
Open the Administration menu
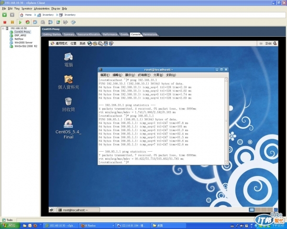tap(42, 9)
